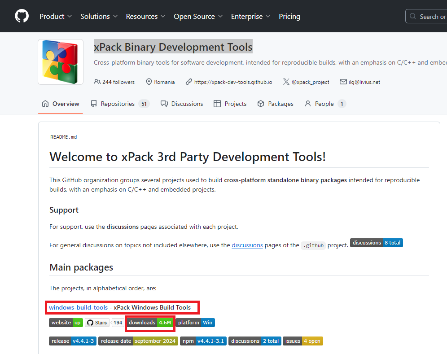Select the Overview tab
447x354 pixels.
tap(61, 104)
